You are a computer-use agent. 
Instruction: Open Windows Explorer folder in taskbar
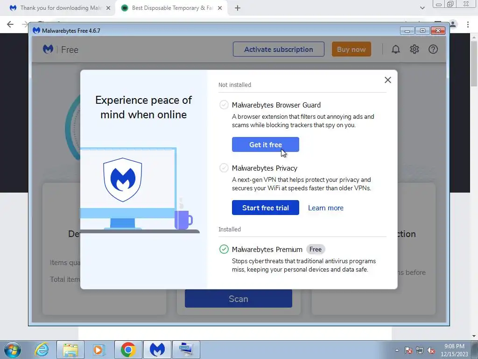coord(70,350)
